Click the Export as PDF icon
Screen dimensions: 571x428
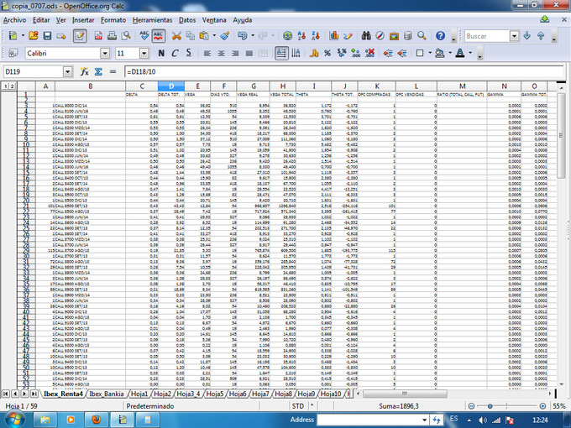98,36
